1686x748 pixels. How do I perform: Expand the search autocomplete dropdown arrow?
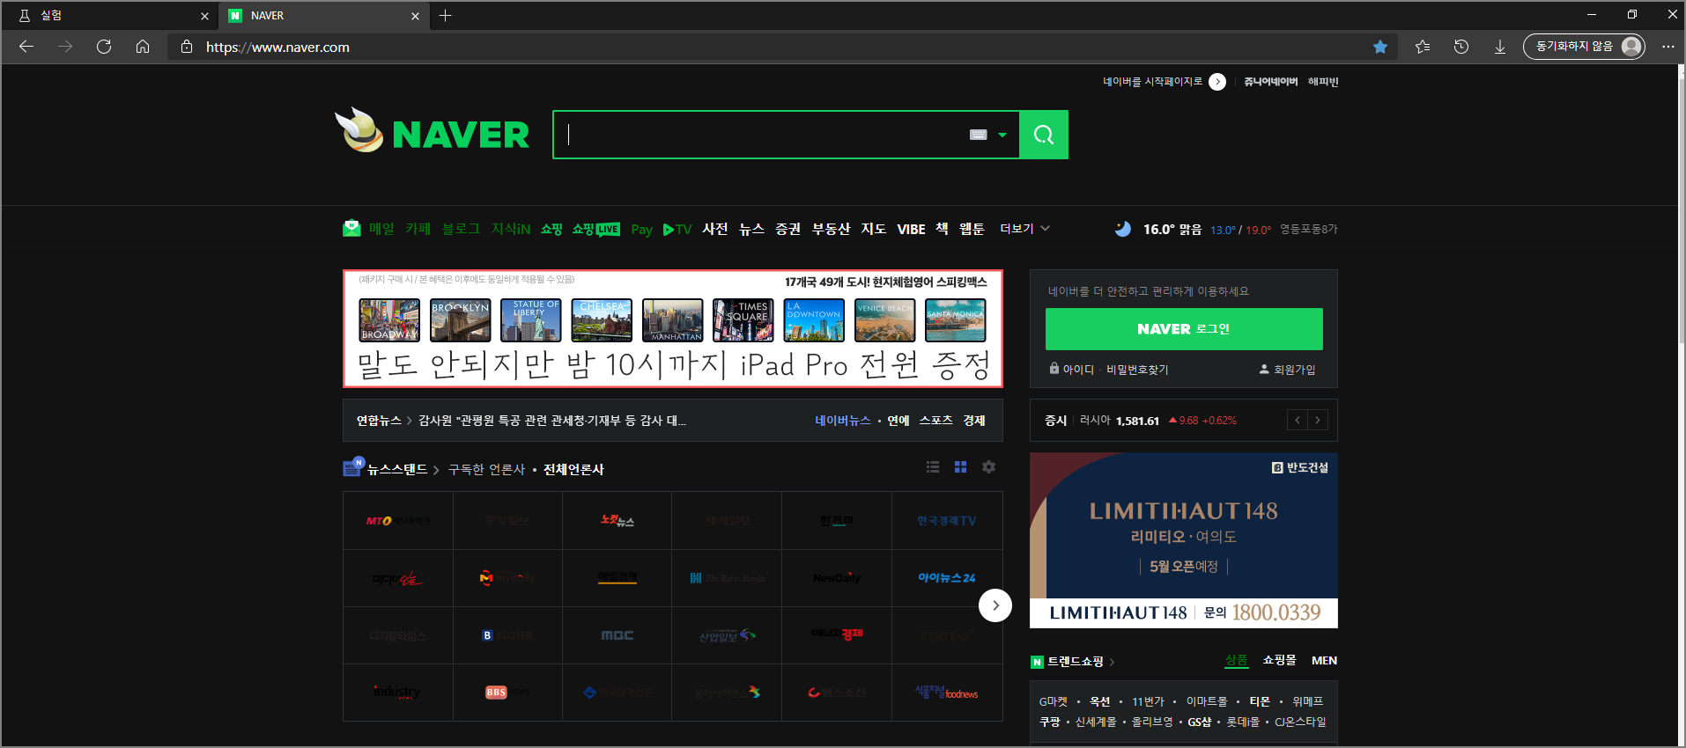[x=1002, y=135]
